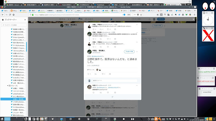Viewport: 216px width, 121px height.
Task: Open the profile page three-dots more menu
Action: click(165, 26)
